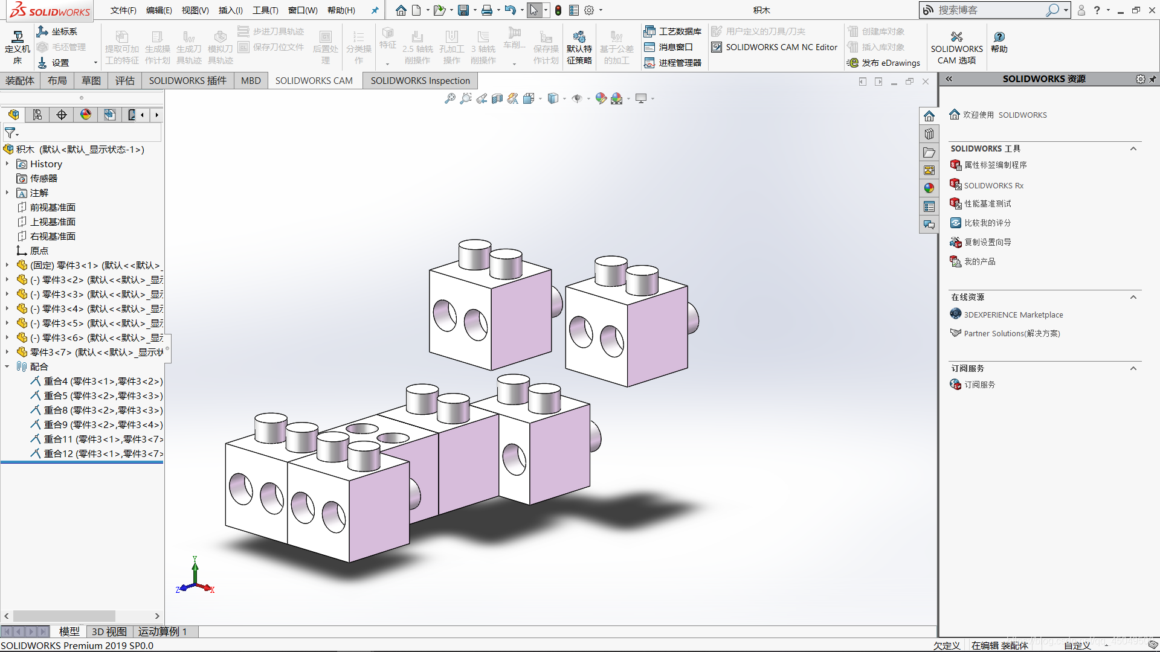Expand the History tree node
Screen dimensions: 1160x652
(x=7, y=164)
